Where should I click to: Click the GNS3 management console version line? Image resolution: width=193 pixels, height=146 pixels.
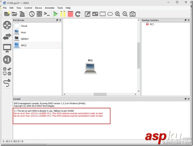coord(50,104)
